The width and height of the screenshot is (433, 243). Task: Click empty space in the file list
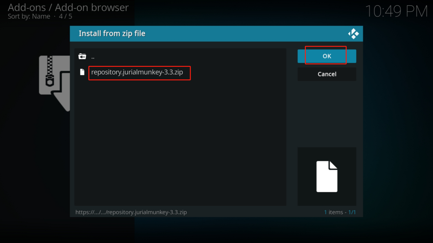(180, 143)
